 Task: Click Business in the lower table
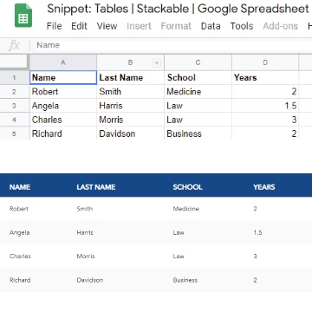(x=185, y=280)
